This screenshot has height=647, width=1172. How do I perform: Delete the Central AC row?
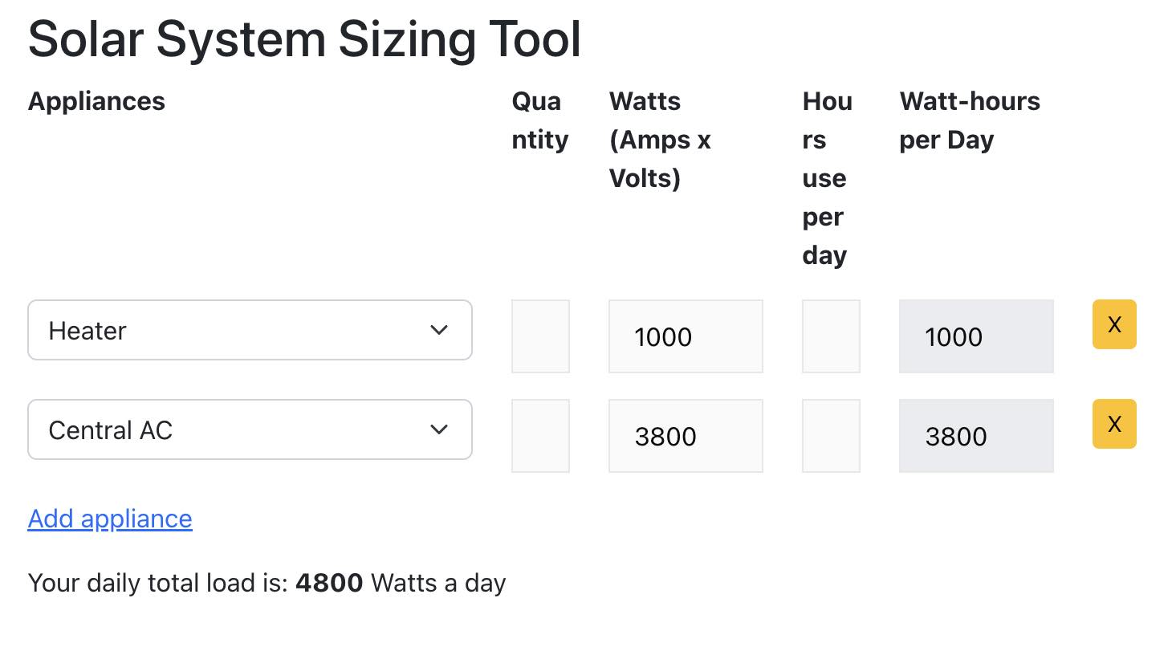(1113, 424)
